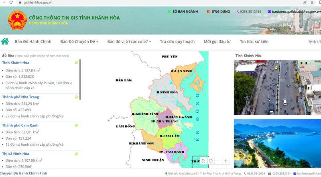This screenshot has height=177, width=321.
Task: Go forward with the browser arrow
Action: click(x=4, y=2)
